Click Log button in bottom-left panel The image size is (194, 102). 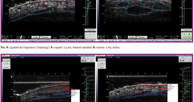click(6, 63)
